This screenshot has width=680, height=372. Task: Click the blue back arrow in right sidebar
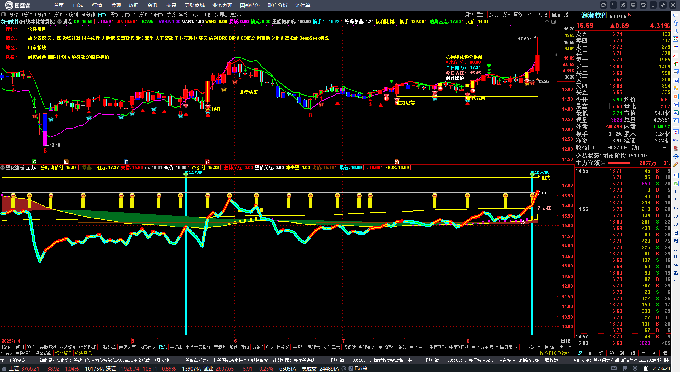[x=676, y=15]
